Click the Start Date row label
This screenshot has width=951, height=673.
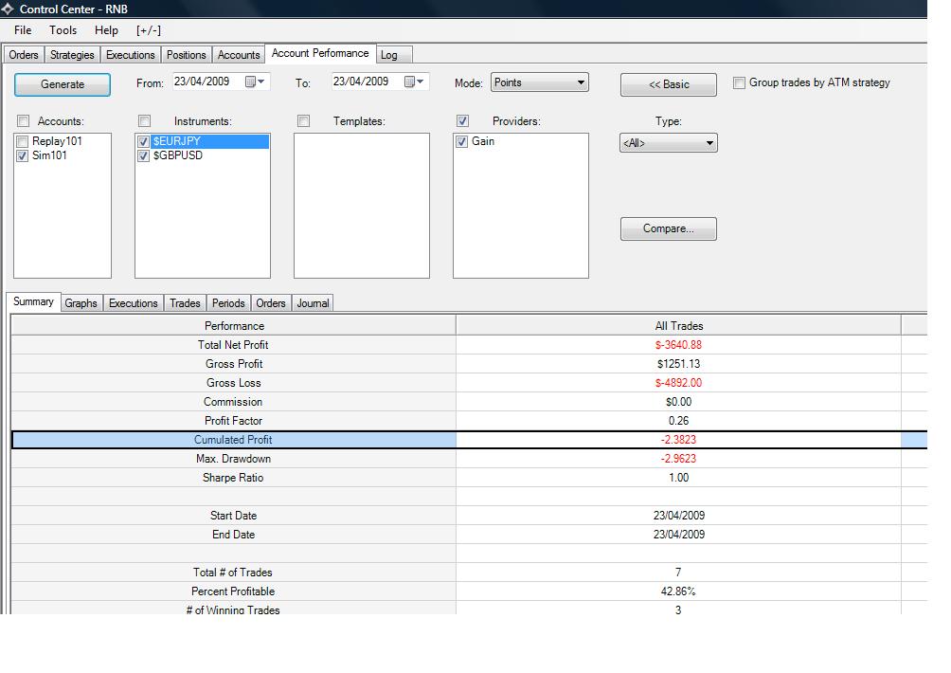coord(234,516)
